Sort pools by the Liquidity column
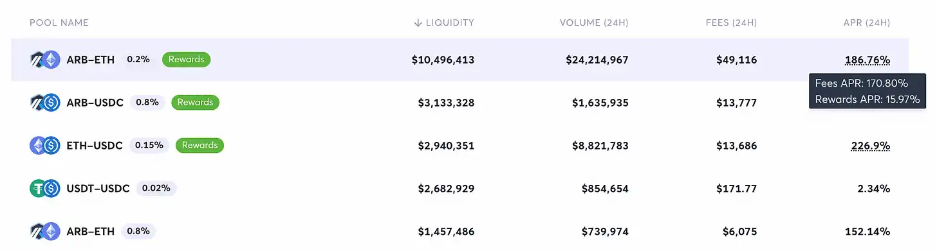 444,22
